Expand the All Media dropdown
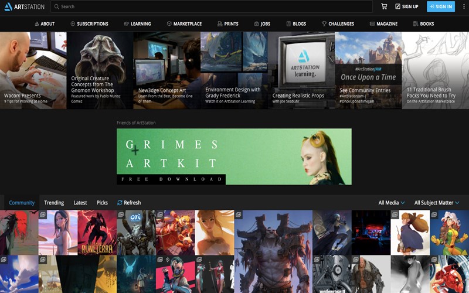Viewport: 469px width, 293px height. (x=392, y=203)
